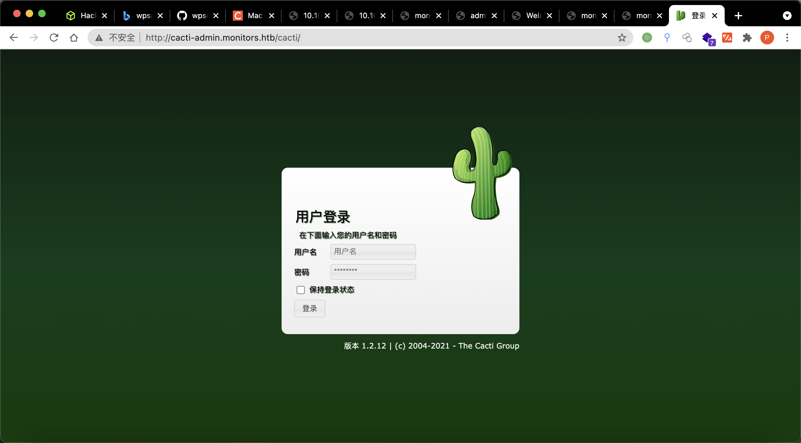Close the active 登录 tab
Viewport: 801px width, 443px height.
715,16
